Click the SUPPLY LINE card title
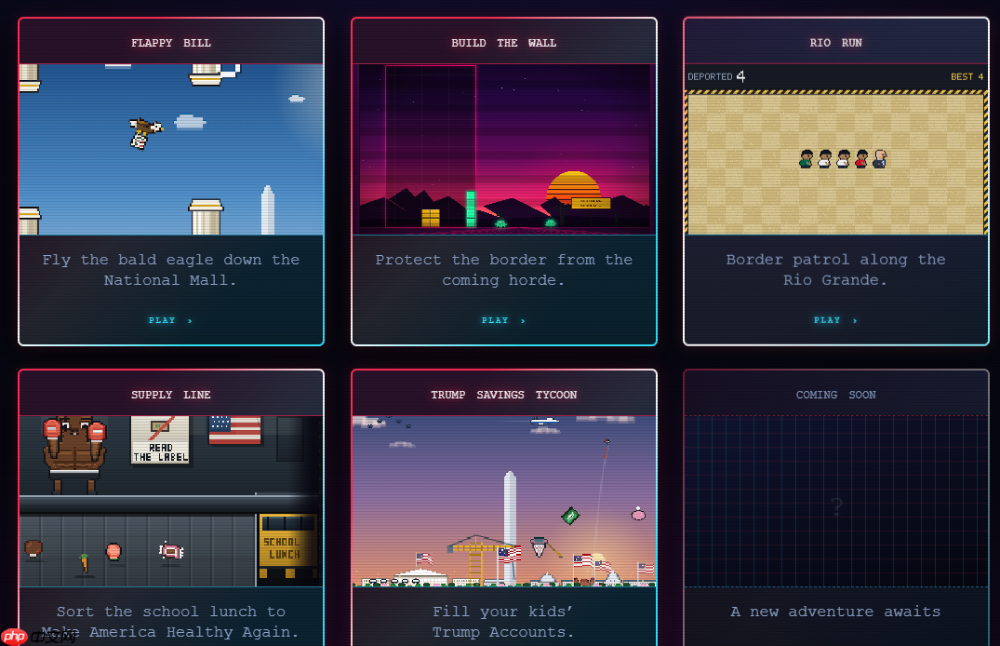This screenshot has height=646, width=1000. pos(171,395)
